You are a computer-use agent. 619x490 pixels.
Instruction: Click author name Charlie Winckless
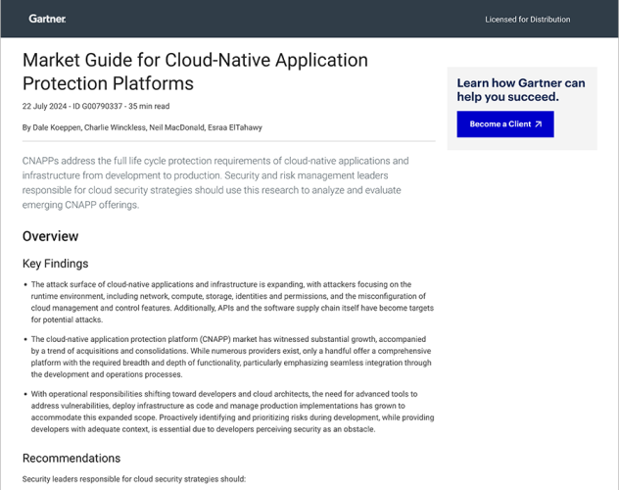pos(115,127)
